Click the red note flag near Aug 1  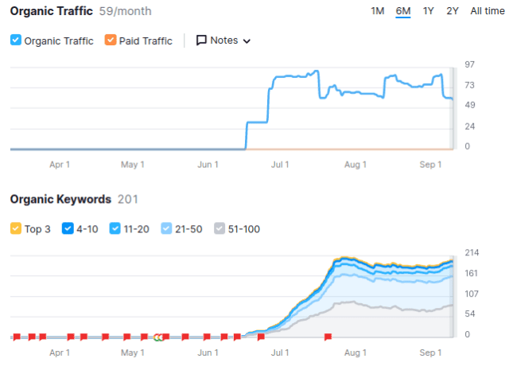328,337
